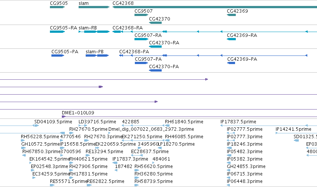Viewport: 317px width, 187px height.
Task: Click the EC34259.5prime EST label
Action: coord(51,174)
